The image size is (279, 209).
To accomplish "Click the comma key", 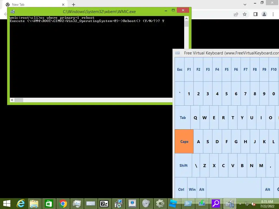I will [x=270, y=165].
